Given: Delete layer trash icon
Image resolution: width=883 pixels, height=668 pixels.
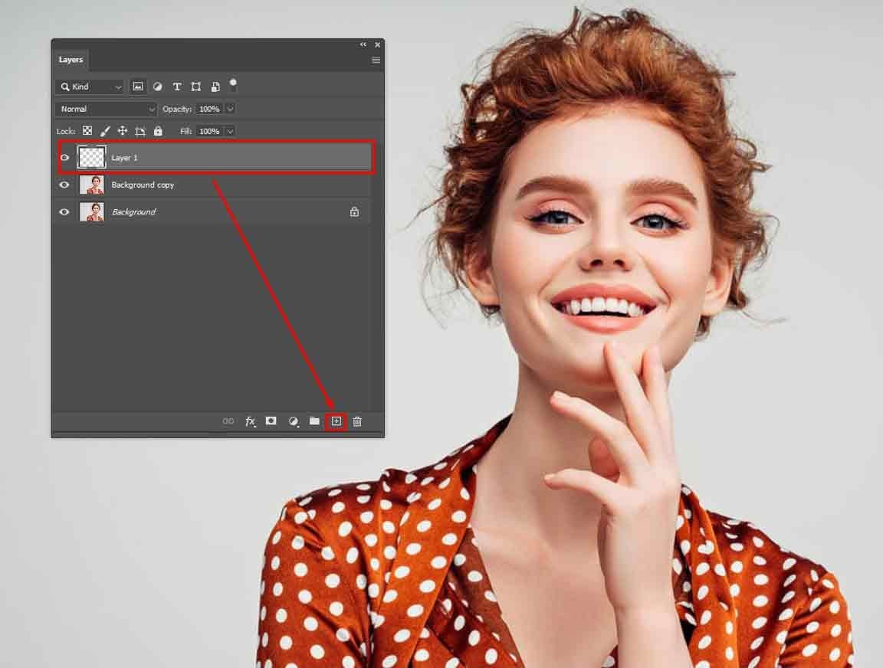Looking at the screenshot, I should pyautogui.click(x=357, y=421).
